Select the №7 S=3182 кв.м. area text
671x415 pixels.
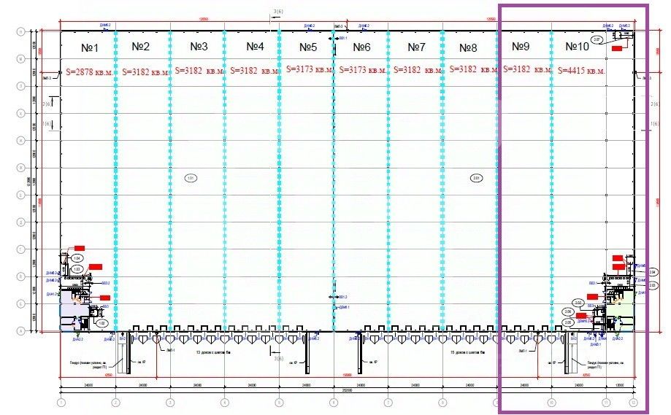pyautogui.click(x=417, y=70)
